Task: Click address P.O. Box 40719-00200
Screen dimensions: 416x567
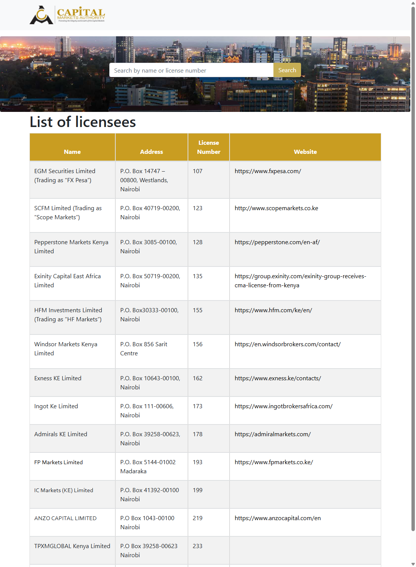Action: [150, 213]
